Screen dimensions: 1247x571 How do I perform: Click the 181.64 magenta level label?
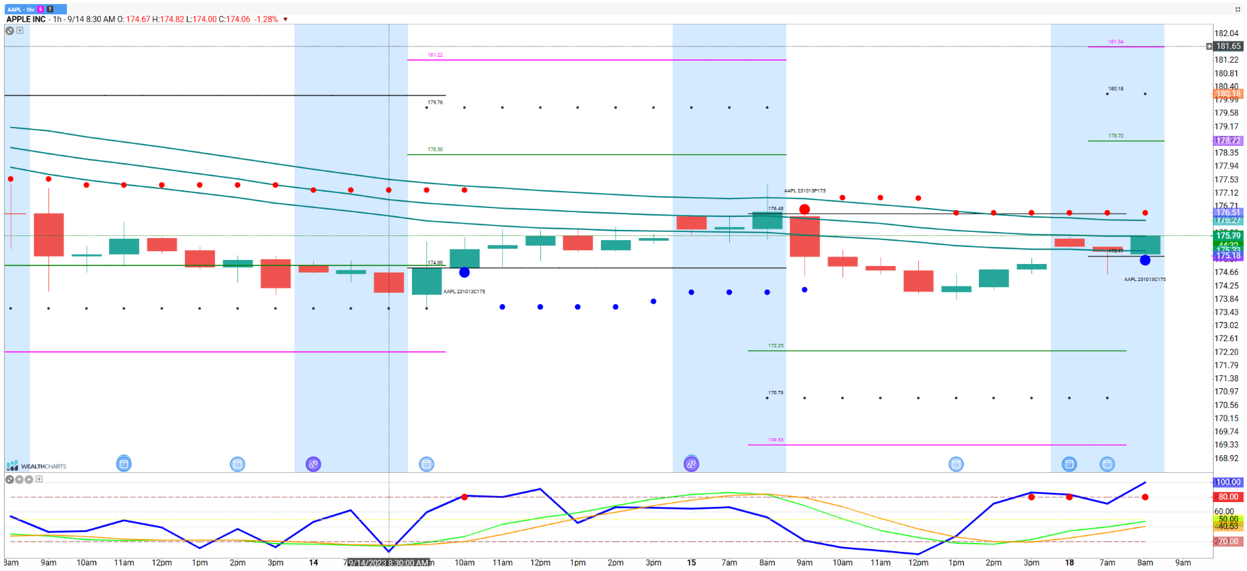click(1116, 42)
